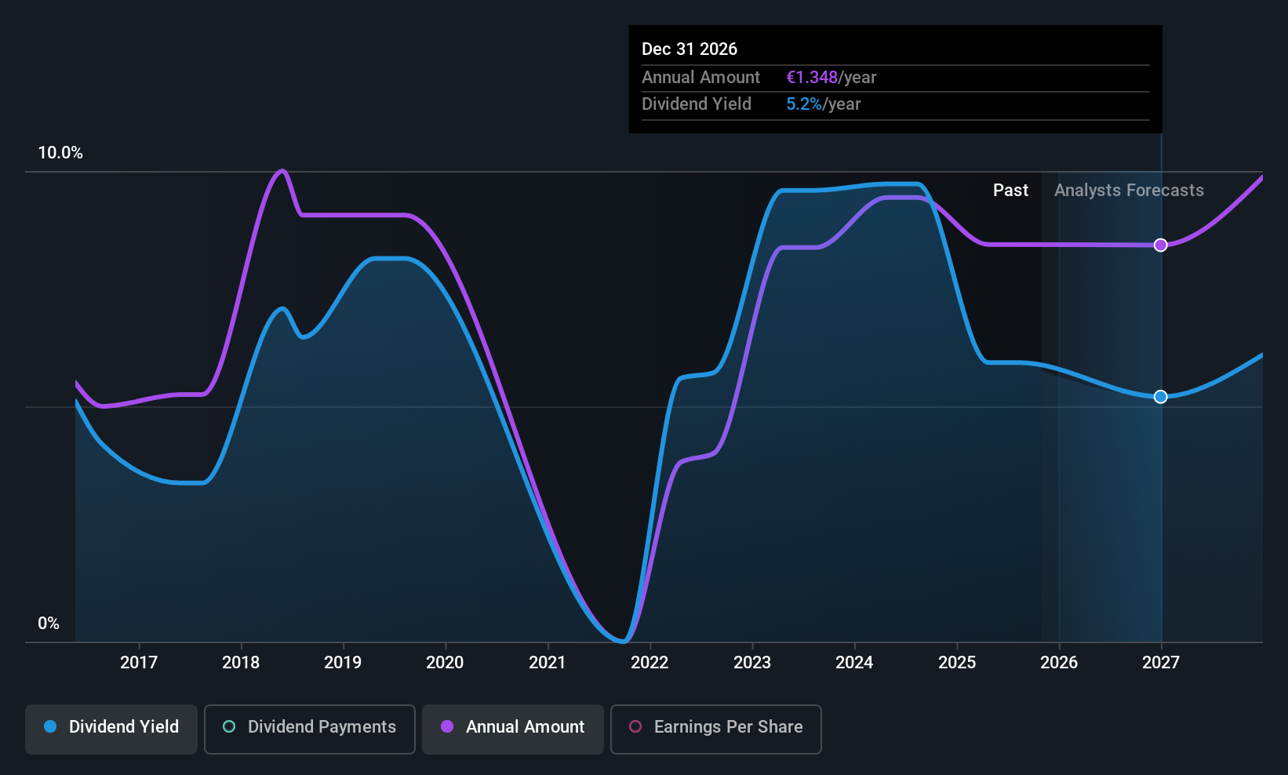The width and height of the screenshot is (1288, 775).
Task: Click the teal Dividend Payments circle icon
Action: (229, 727)
